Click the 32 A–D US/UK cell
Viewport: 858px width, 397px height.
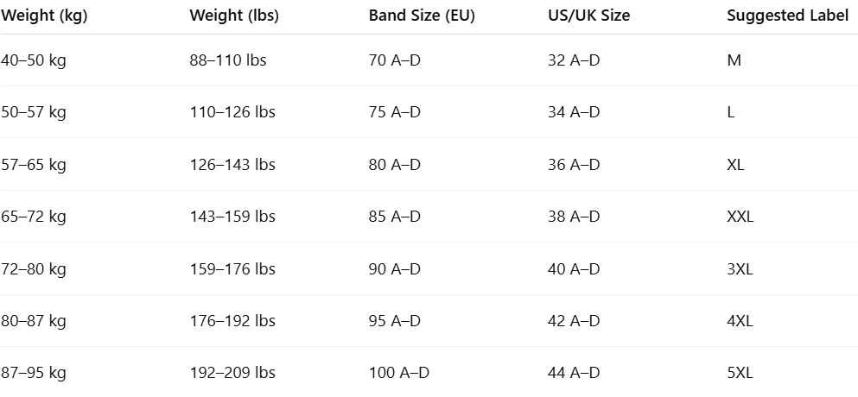pos(574,60)
